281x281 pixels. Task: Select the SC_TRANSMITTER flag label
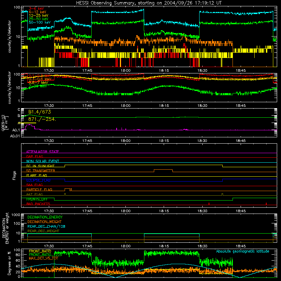click(x=41, y=171)
